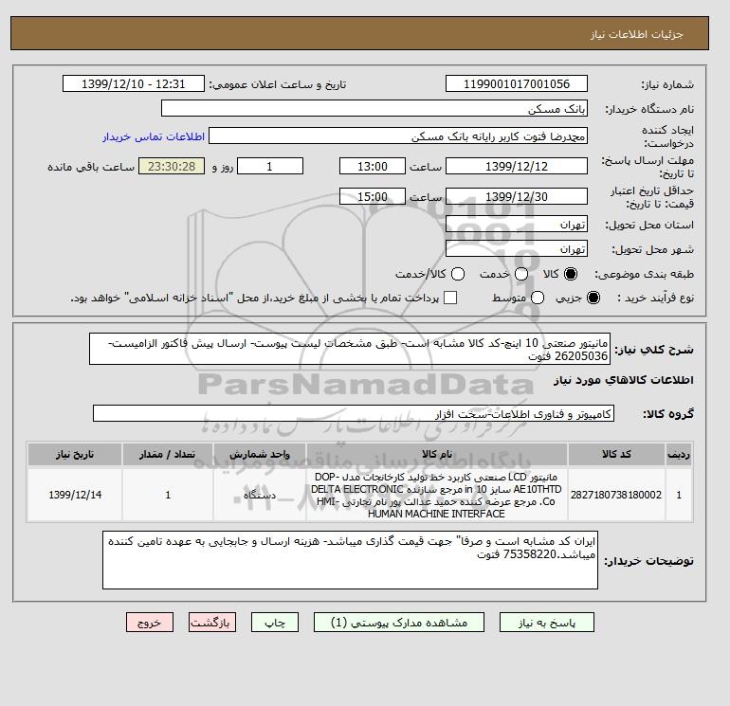Select the خدمت radio button
This screenshot has height=706, width=730.
[521, 274]
